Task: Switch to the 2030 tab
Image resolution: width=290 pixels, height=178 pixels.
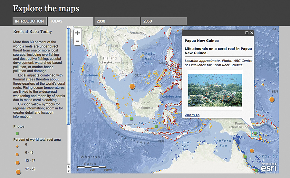Action: (117, 21)
